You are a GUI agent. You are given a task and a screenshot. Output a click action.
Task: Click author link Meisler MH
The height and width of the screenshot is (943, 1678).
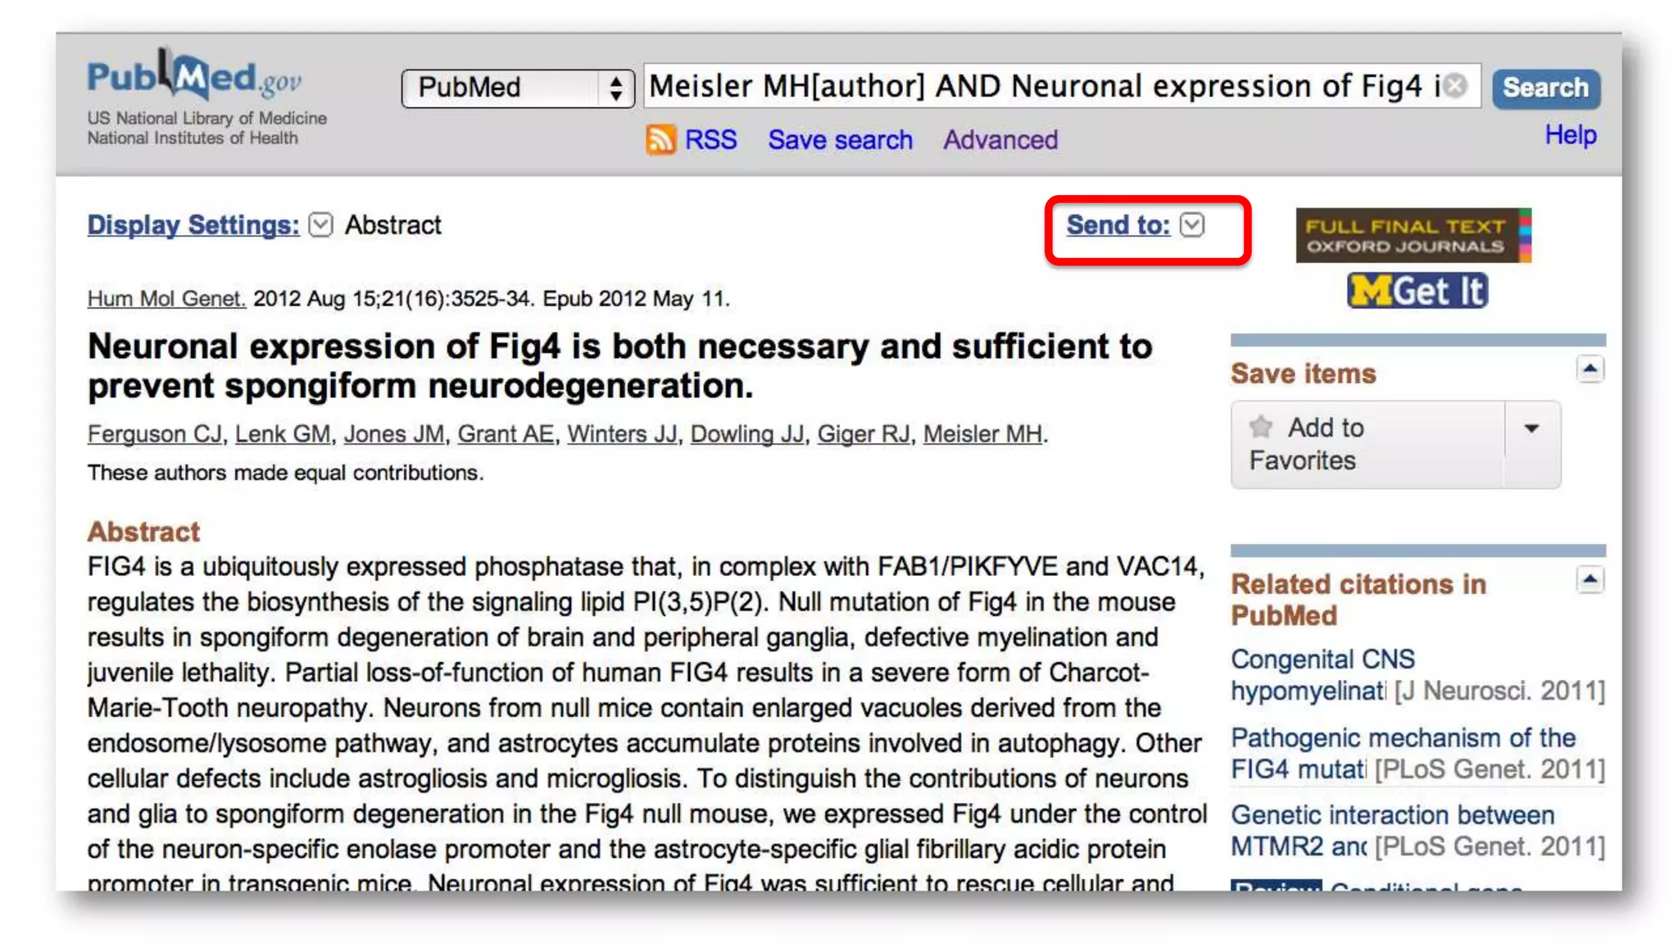(x=982, y=433)
